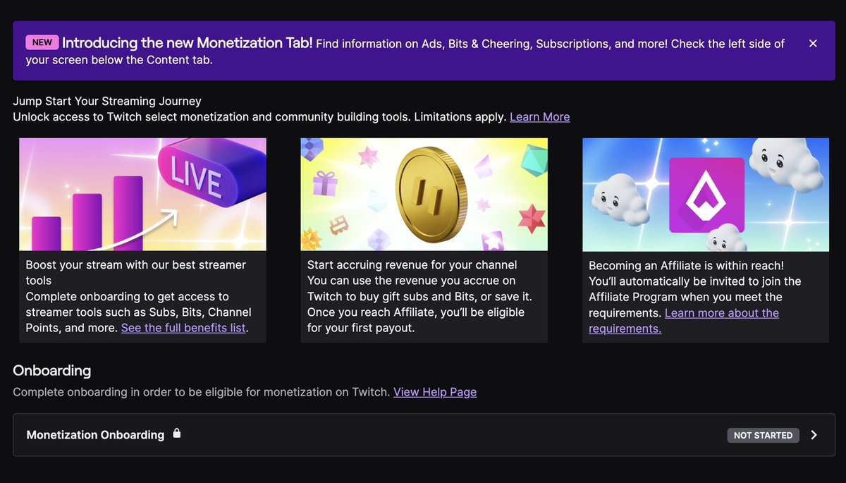Viewport: 846px width, 483px height.
Task: Click Boost your stream with our best streamer tools
Action: pyautogui.click(x=135, y=273)
